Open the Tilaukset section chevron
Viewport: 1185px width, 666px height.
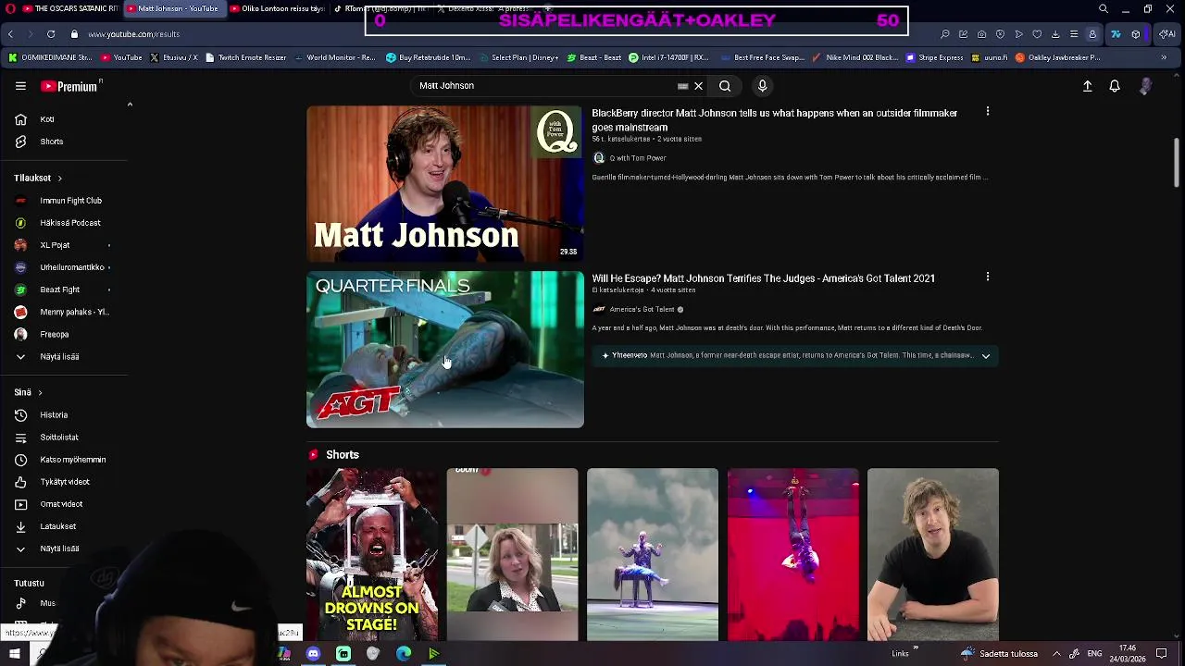pos(59,179)
